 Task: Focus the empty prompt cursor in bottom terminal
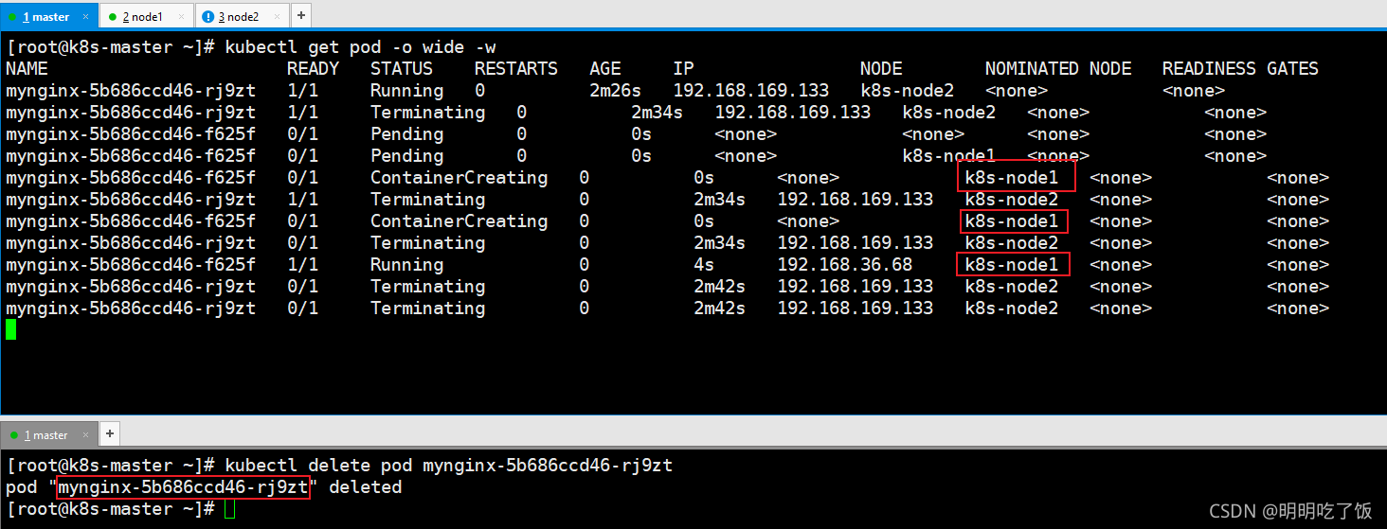click(229, 509)
